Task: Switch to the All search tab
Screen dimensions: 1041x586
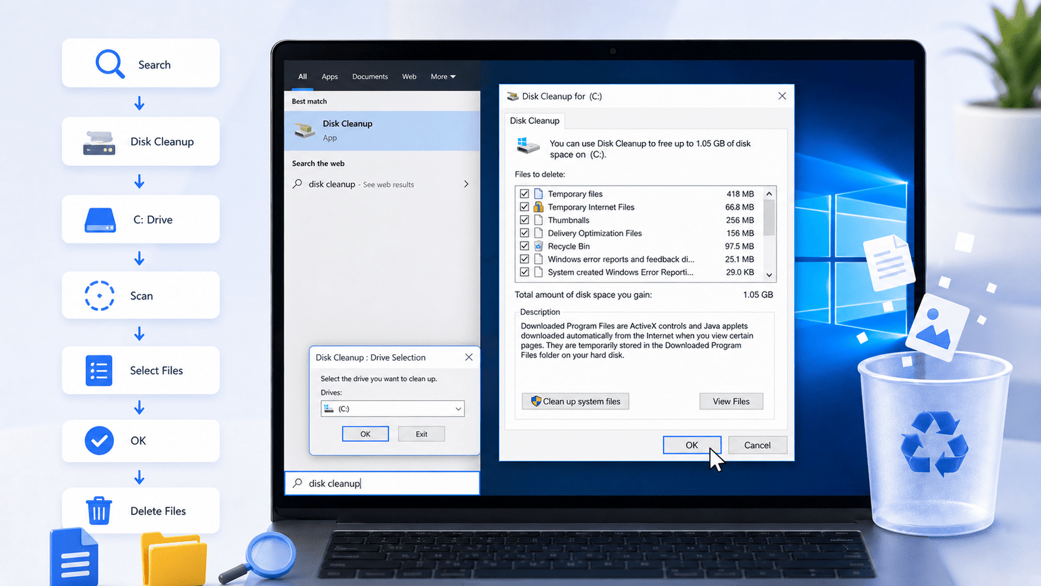Action: [303, 77]
